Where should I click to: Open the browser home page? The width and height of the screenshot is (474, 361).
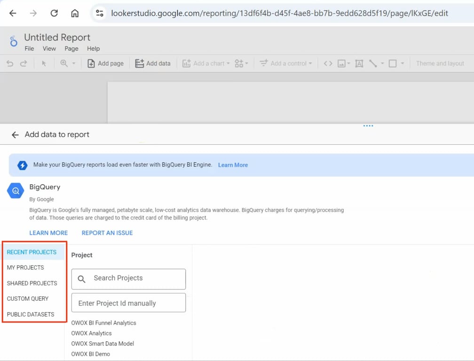click(75, 13)
